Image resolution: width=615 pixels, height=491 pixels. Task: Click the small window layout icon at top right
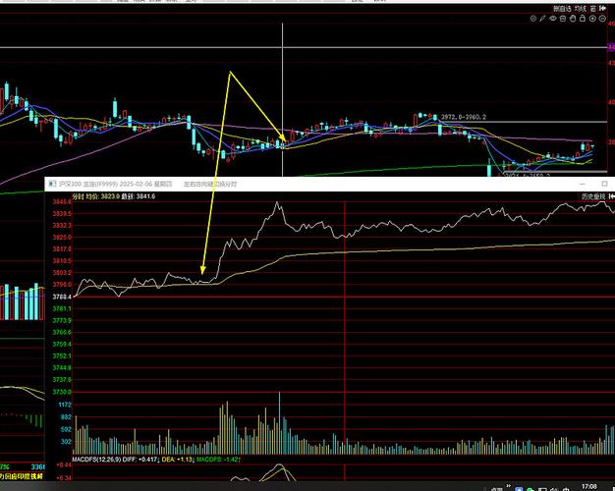pyautogui.click(x=593, y=8)
